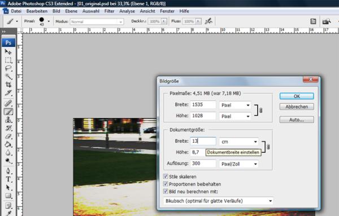Collapse the toolbox with double arrow
The image size is (339, 216).
pos(4,32)
